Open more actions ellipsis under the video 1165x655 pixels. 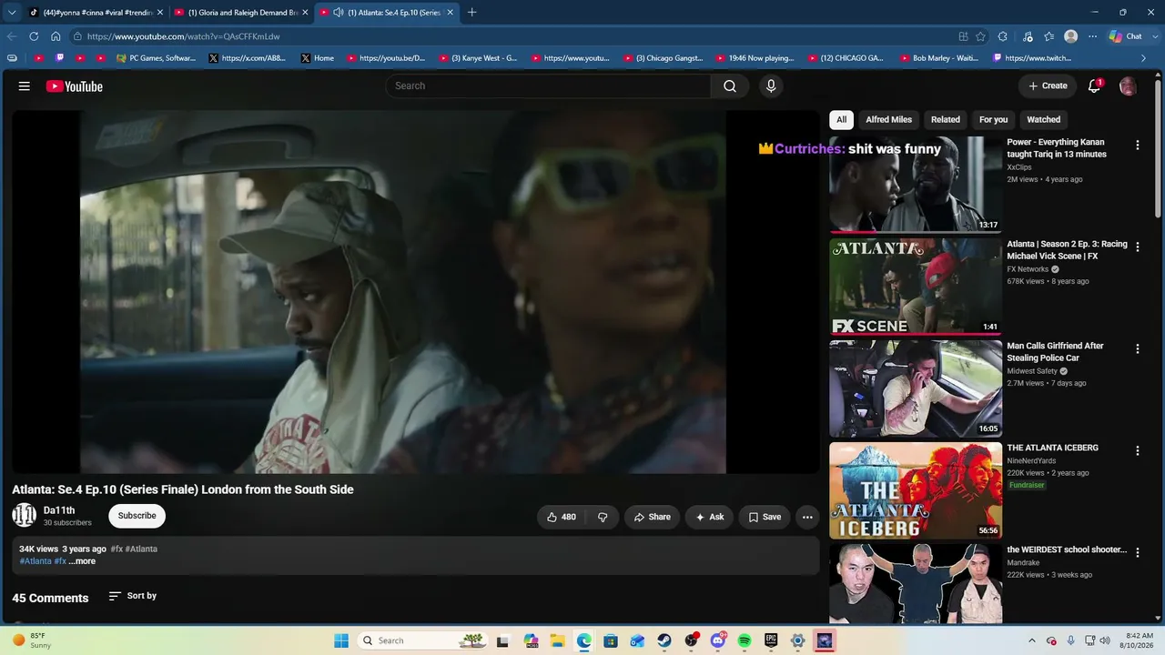coord(807,517)
